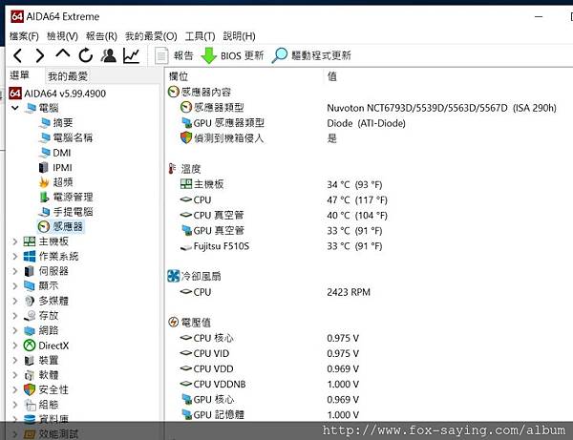Viewport: 573px width, 440px height.
Task: Expand the 網路 tree node
Action: tap(15, 330)
